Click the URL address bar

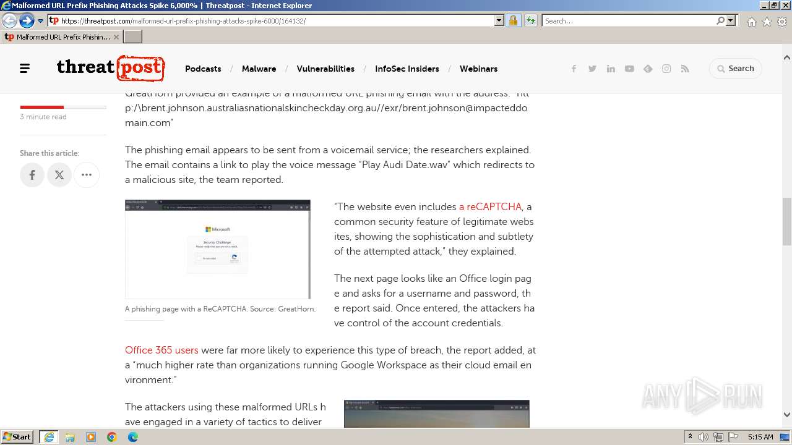[270, 20]
